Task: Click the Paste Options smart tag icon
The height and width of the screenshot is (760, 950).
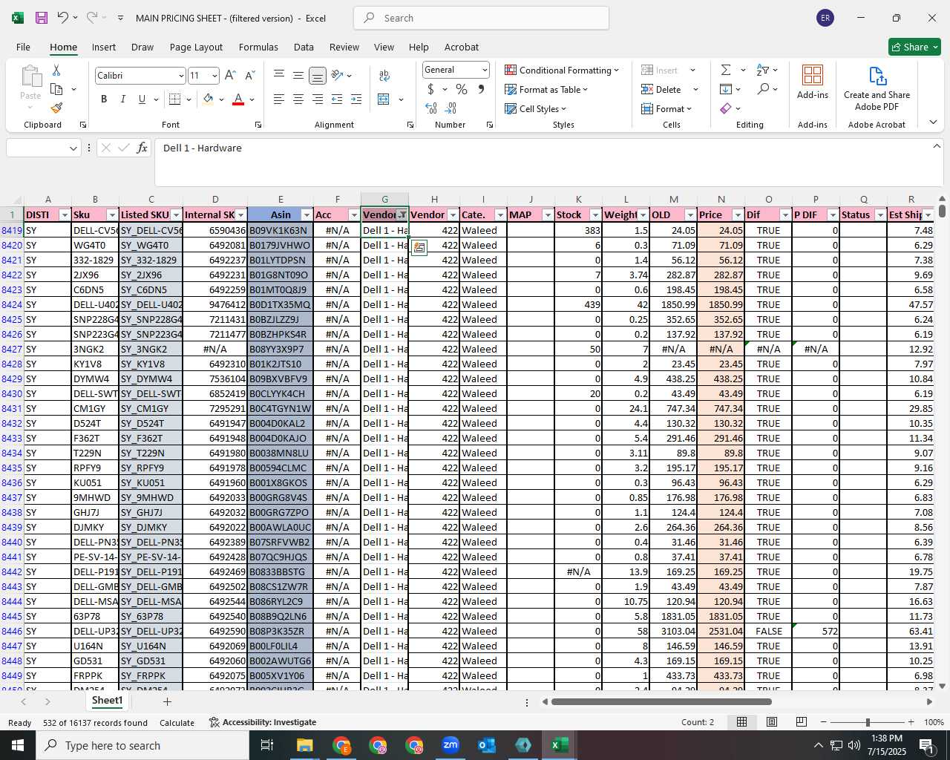Action: [x=419, y=248]
